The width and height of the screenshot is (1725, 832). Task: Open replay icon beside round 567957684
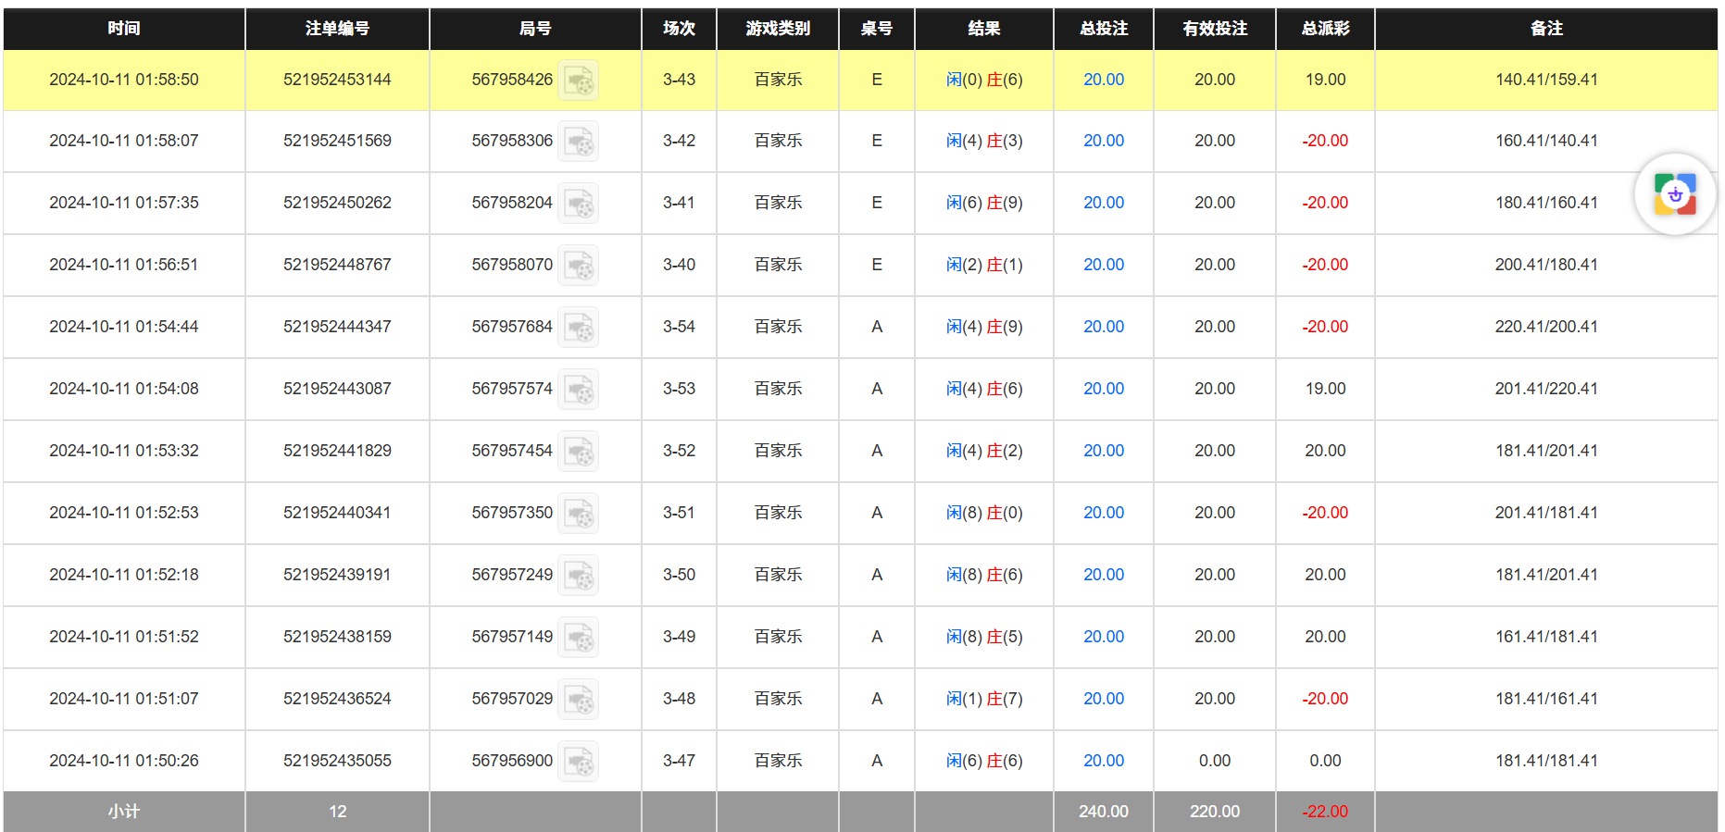(579, 328)
